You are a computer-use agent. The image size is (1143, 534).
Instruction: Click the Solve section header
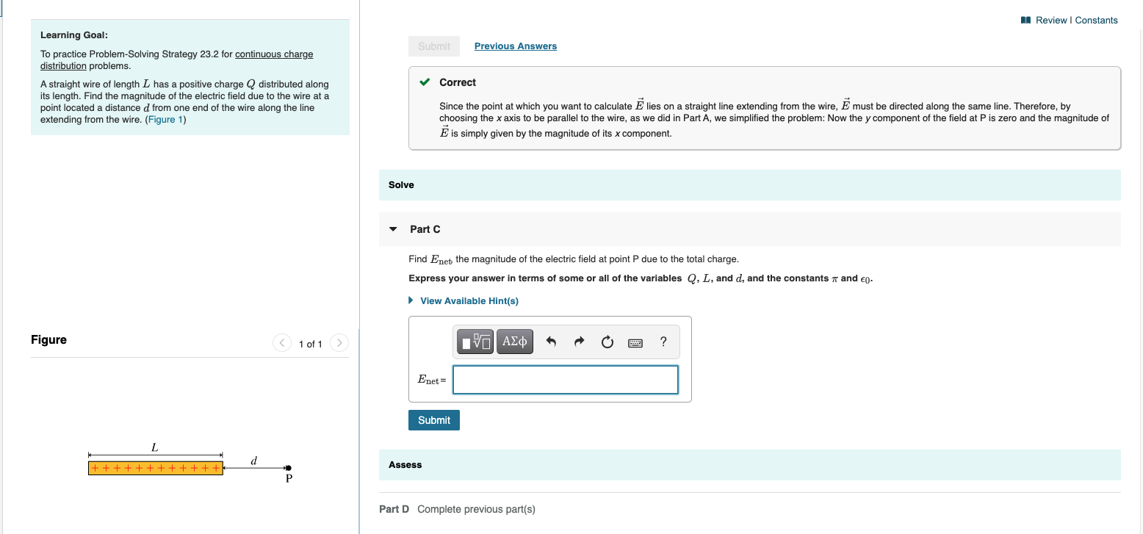tap(400, 184)
